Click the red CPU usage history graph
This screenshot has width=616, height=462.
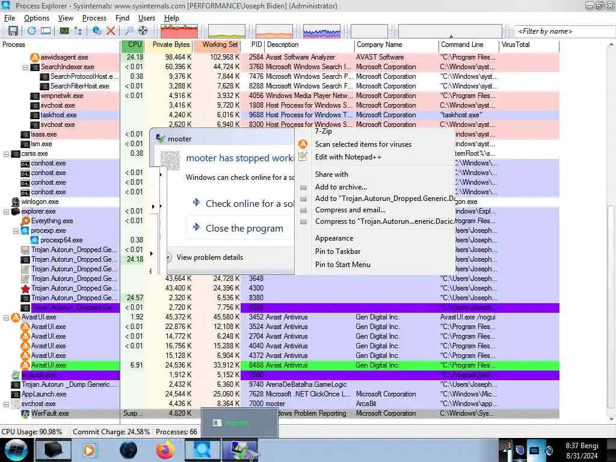click(x=179, y=31)
